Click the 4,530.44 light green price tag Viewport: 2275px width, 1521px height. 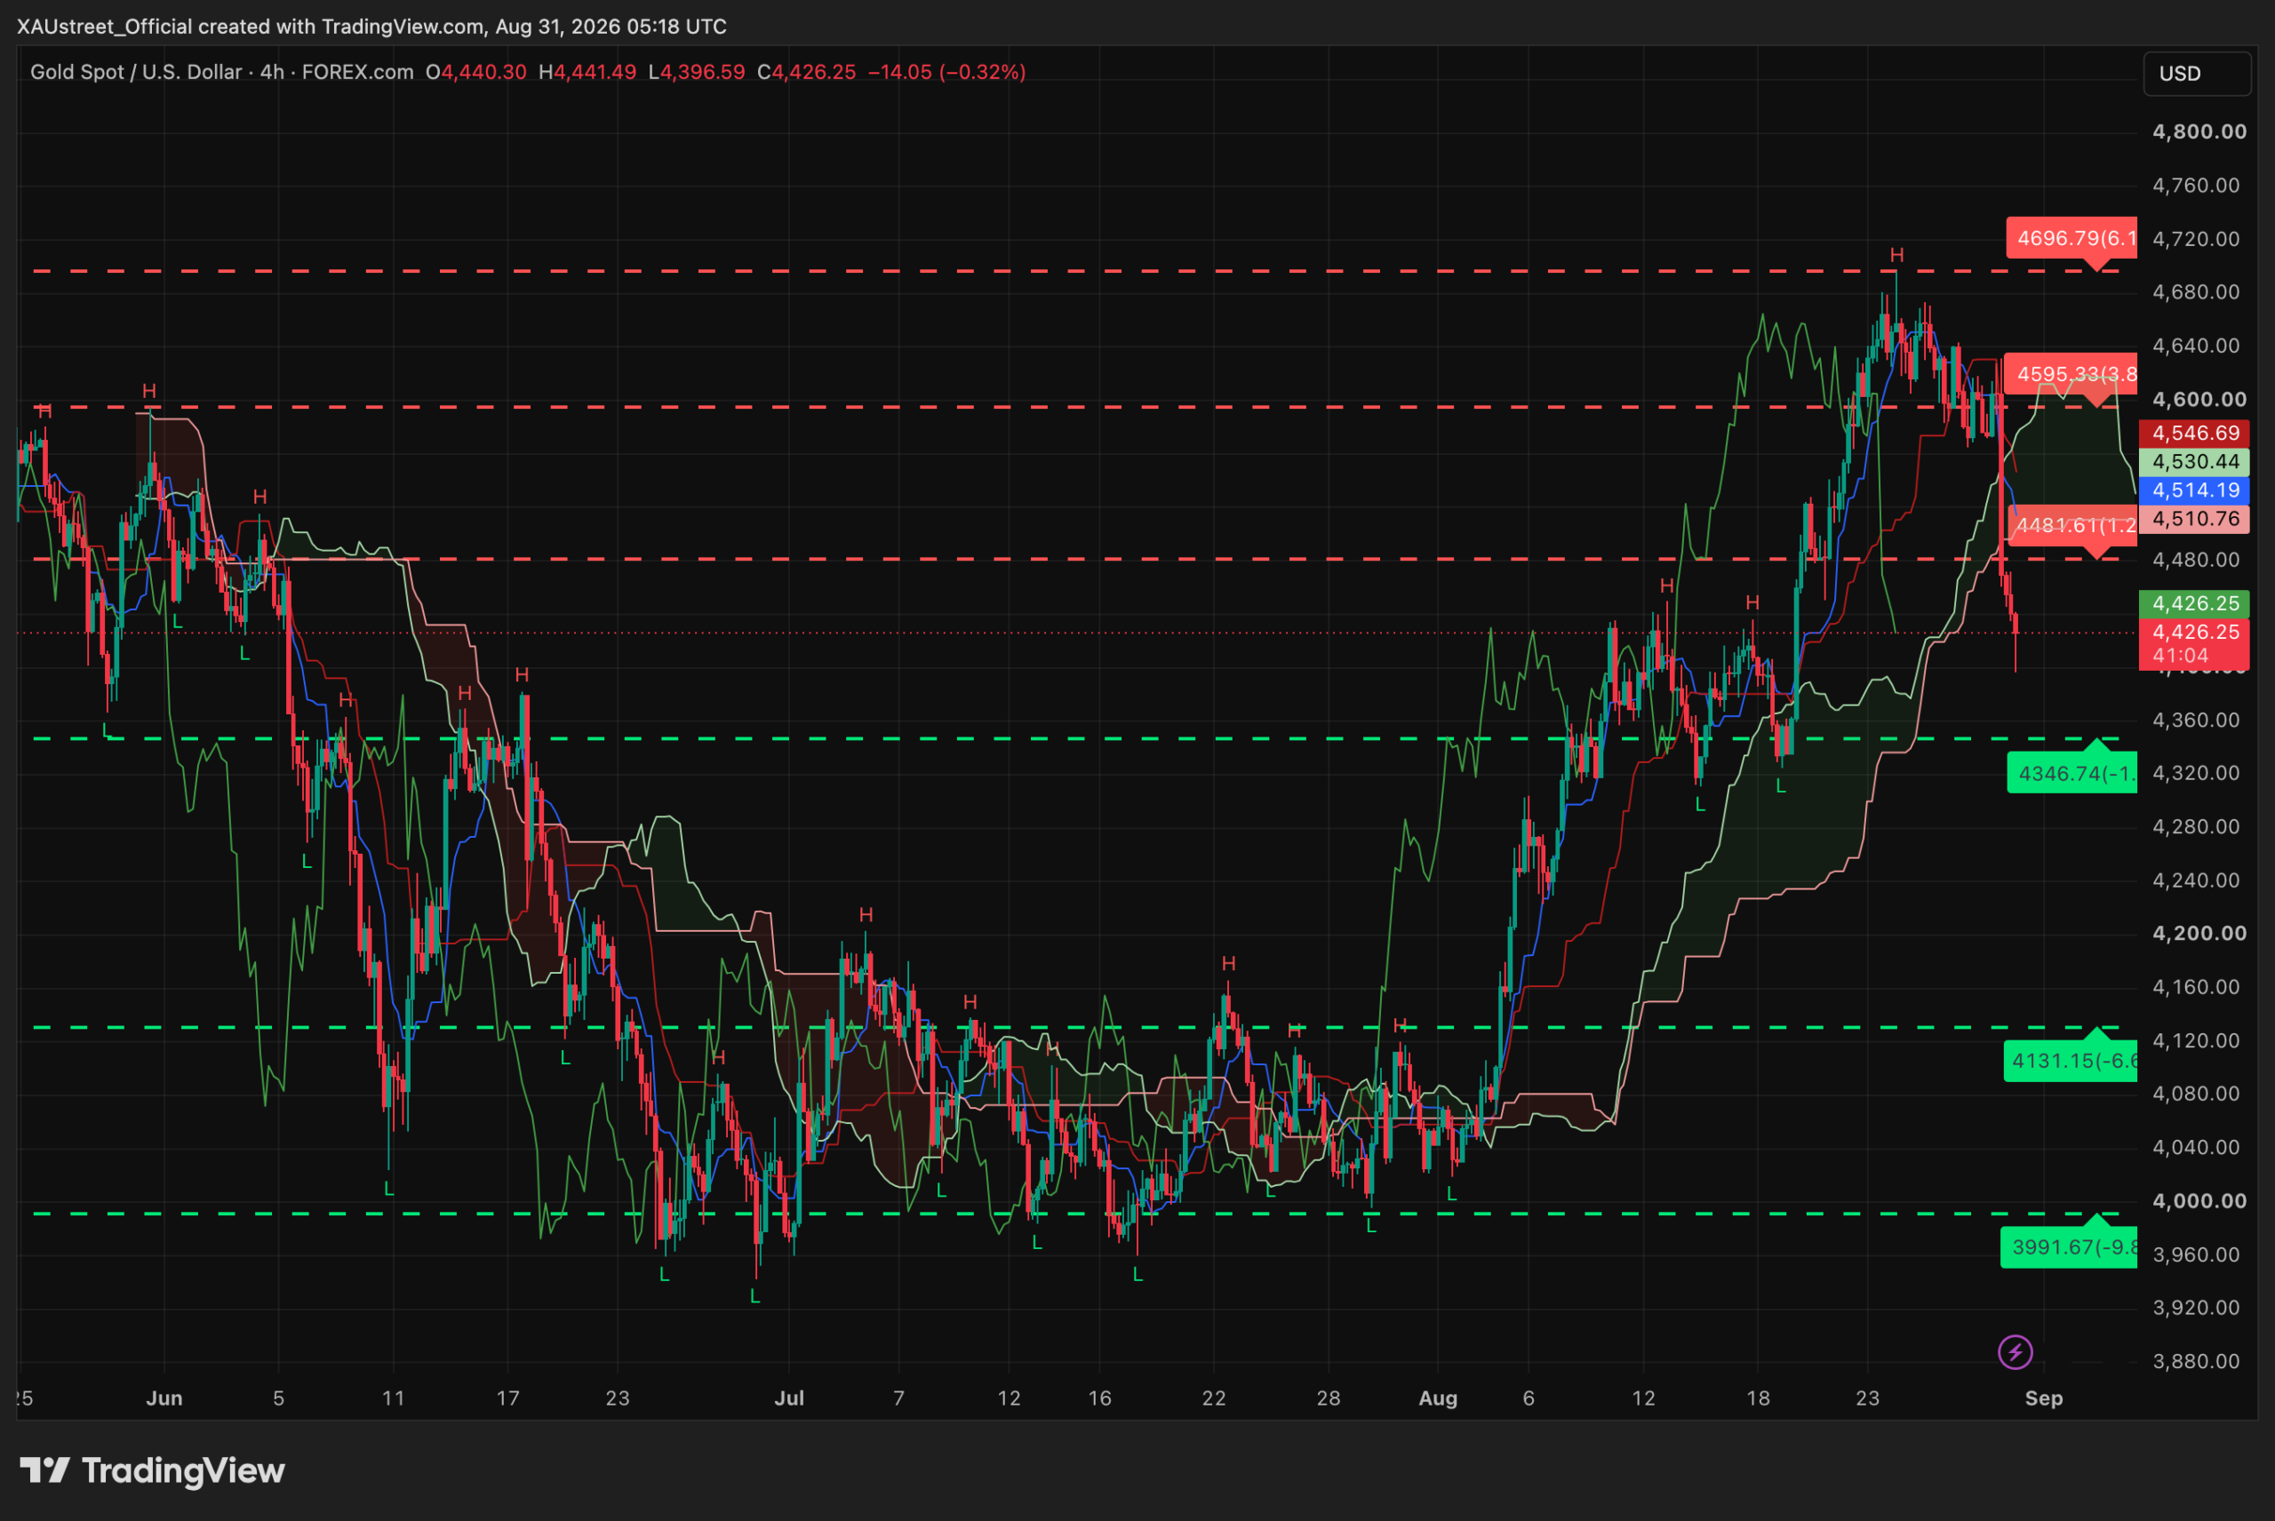2193,462
